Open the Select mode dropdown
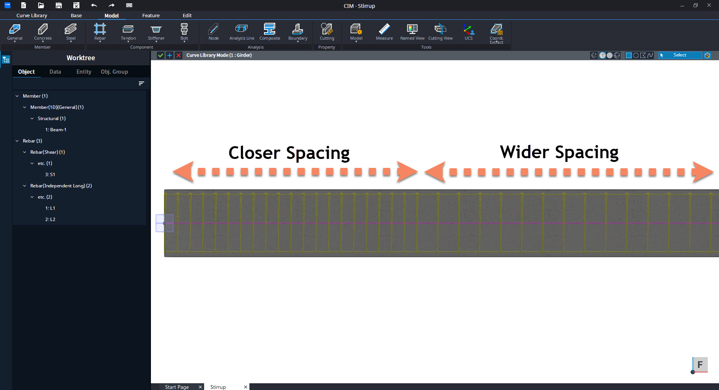This screenshot has width=719, height=390. point(680,55)
